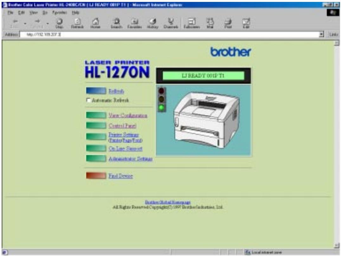Open the Find Device link

(121, 176)
